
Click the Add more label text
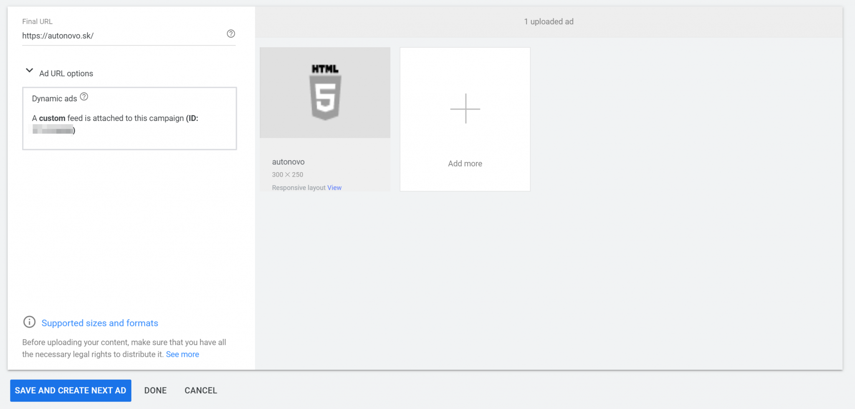point(465,163)
